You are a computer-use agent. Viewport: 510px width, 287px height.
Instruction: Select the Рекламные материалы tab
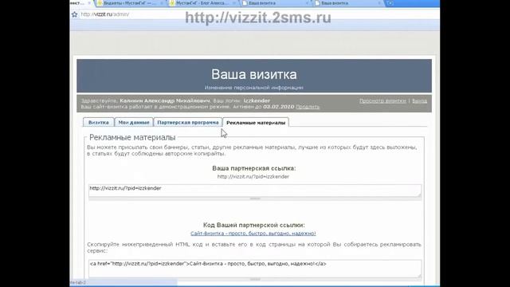point(256,123)
